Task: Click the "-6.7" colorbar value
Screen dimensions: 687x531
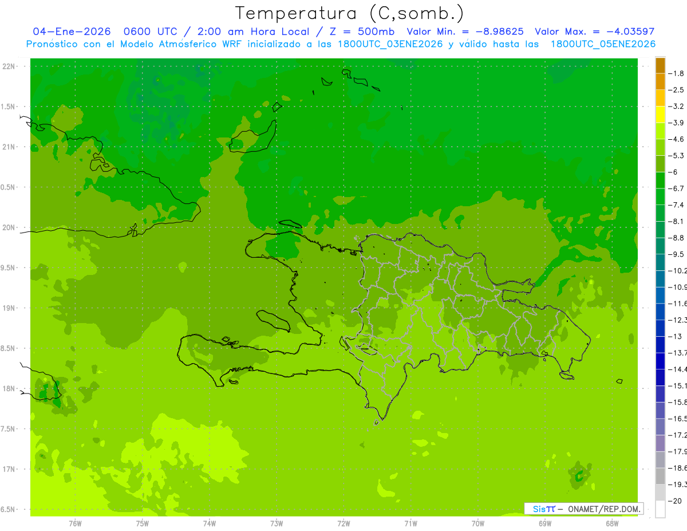Action: (x=677, y=188)
